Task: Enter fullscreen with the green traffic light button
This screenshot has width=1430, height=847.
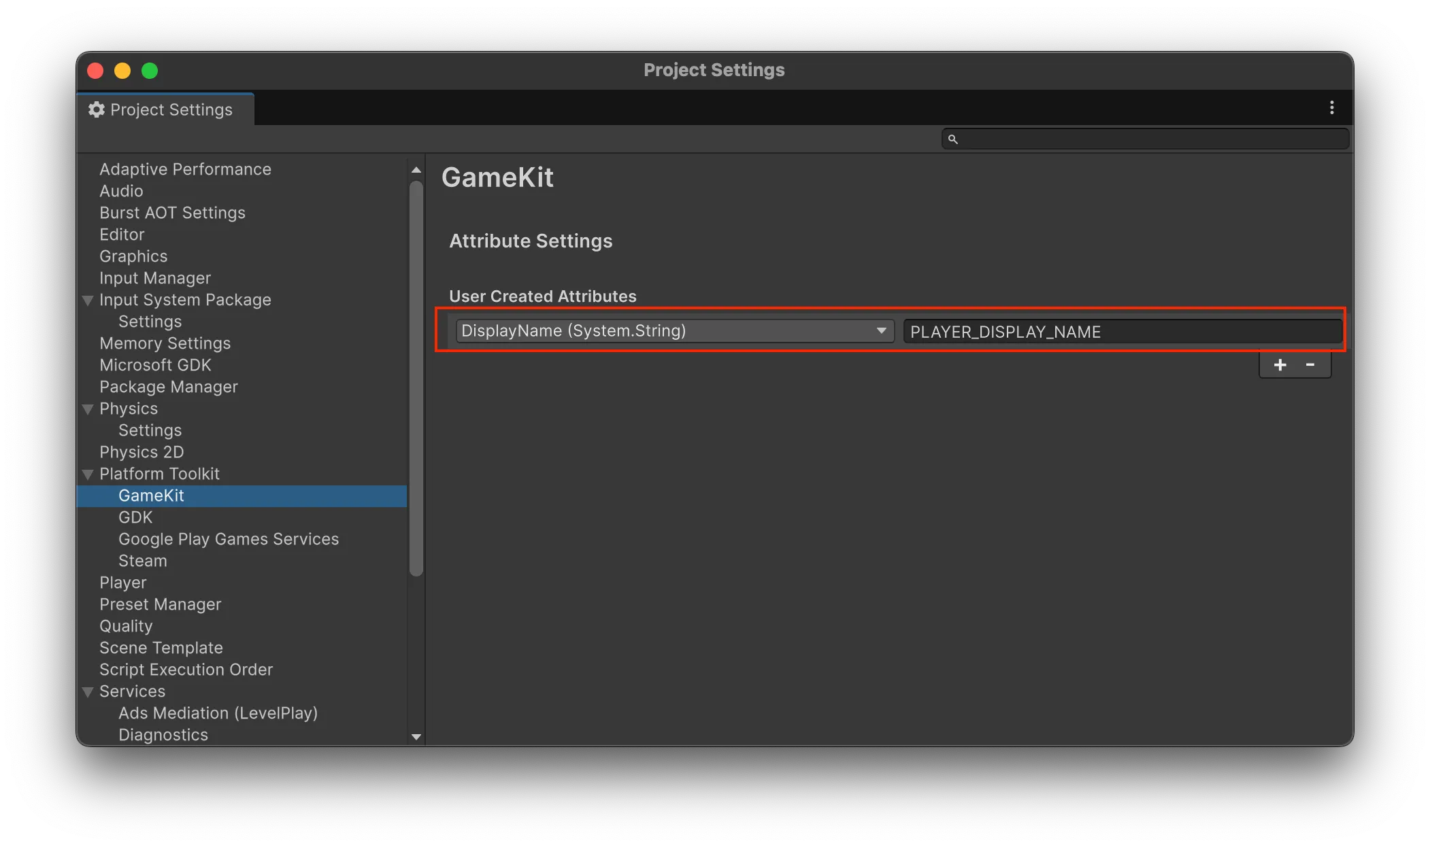Action: pyautogui.click(x=150, y=71)
